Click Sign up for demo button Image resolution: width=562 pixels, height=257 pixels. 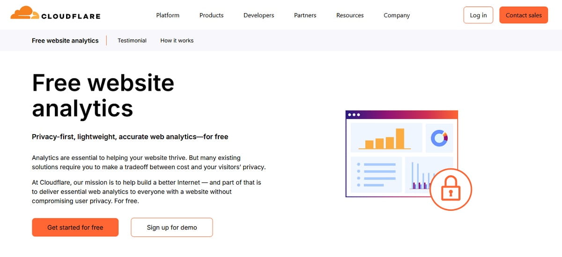[172, 227]
